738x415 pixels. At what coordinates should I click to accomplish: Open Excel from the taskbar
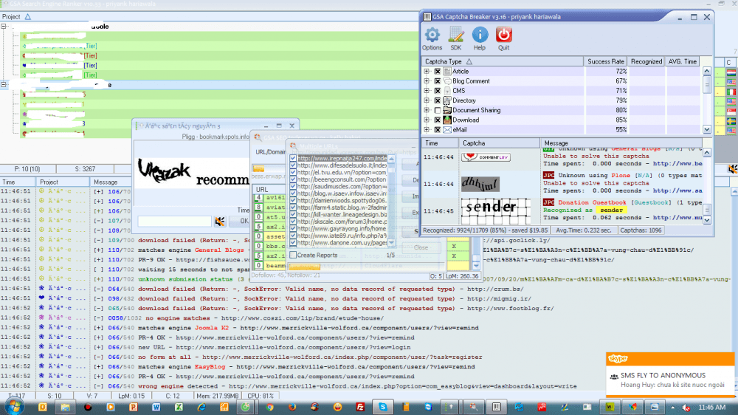point(179,407)
